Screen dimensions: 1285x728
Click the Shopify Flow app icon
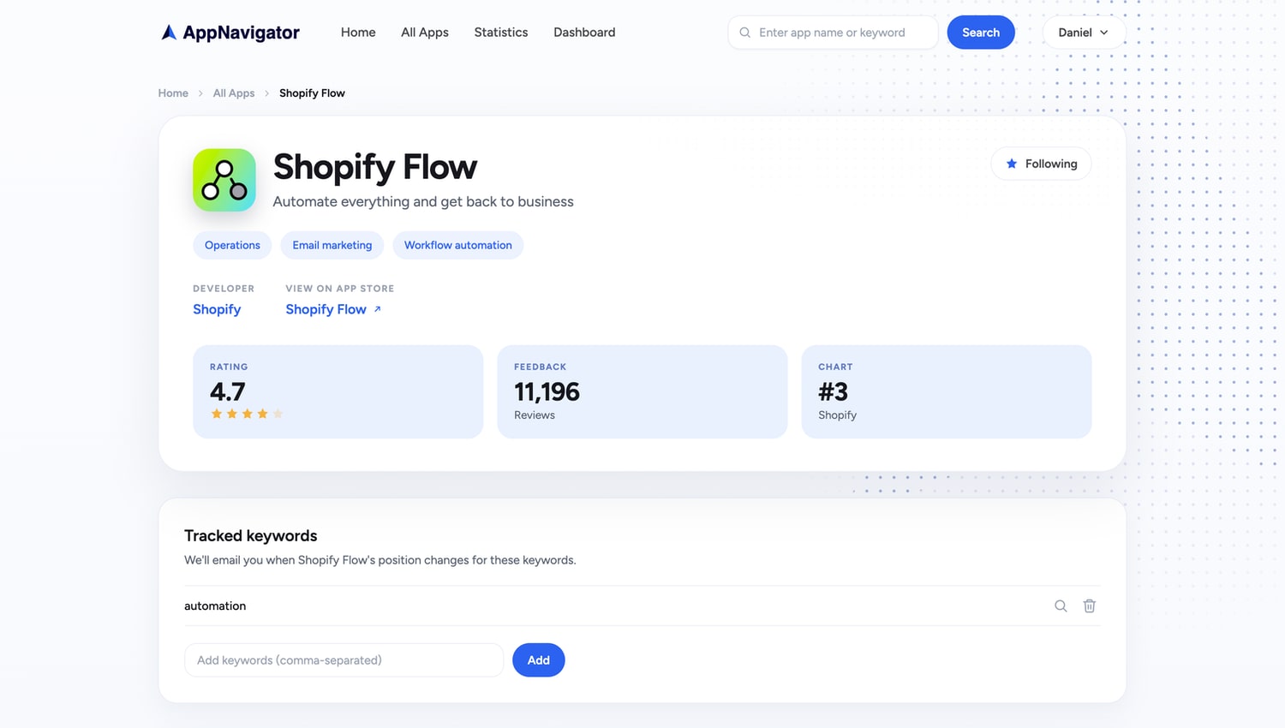click(224, 180)
